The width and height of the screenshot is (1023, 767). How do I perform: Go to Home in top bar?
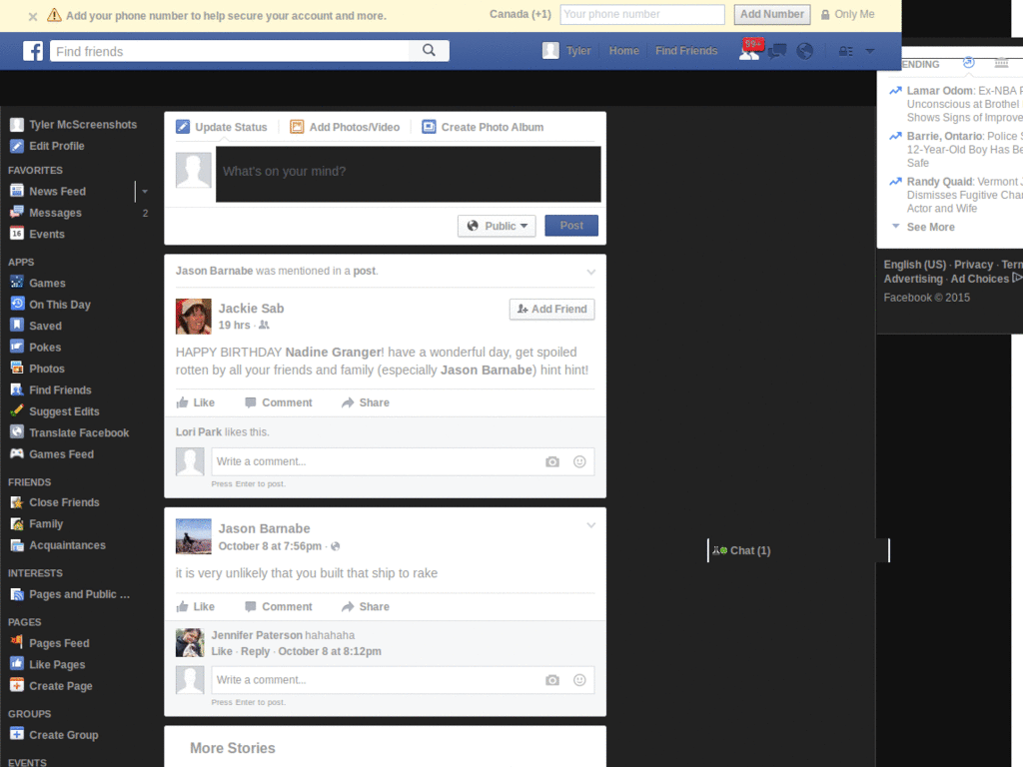tap(623, 51)
